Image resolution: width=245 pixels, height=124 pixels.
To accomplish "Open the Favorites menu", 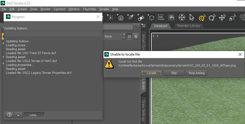I will click(x=89, y=9).
